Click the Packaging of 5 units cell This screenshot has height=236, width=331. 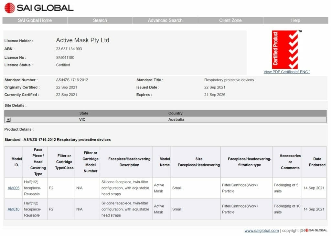[x=287, y=188]
